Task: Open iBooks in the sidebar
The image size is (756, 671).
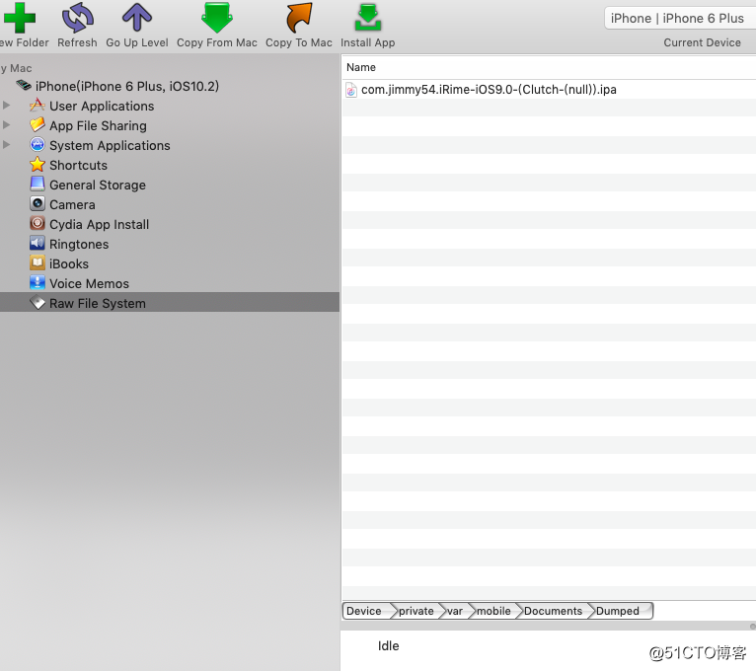Action: 69,264
